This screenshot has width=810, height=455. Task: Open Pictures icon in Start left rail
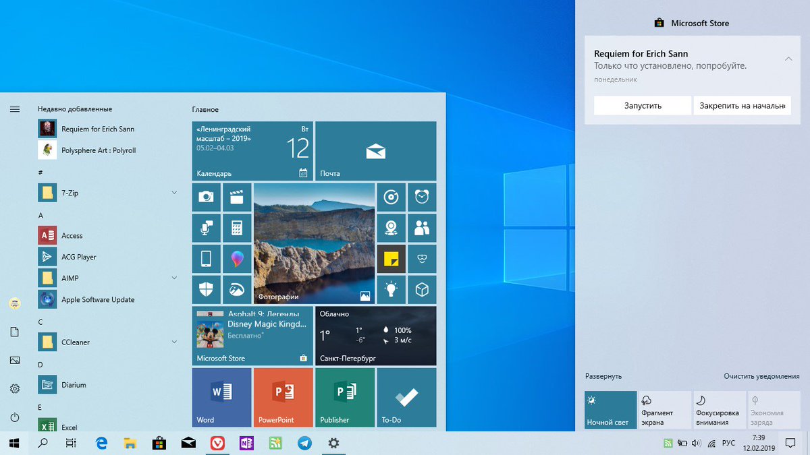tap(15, 361)
